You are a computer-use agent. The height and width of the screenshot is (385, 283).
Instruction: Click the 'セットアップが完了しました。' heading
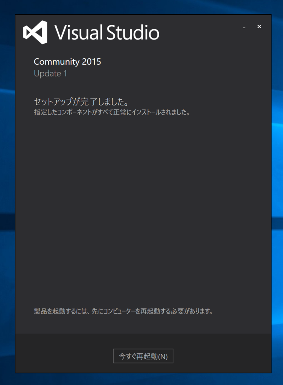(x=81, y=102)
